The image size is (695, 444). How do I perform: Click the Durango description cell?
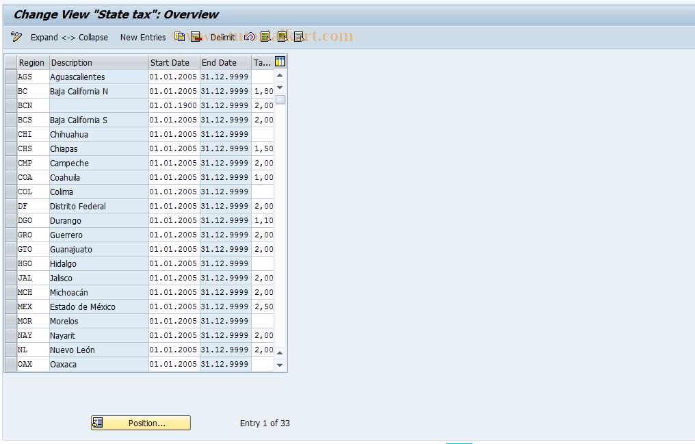[99, 221]
